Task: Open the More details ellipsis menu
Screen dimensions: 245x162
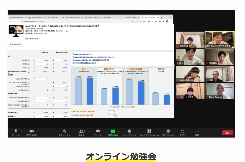Action: pos(197,131)
